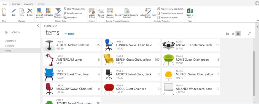Open the HOME dropdown menu

click(15, 32)
